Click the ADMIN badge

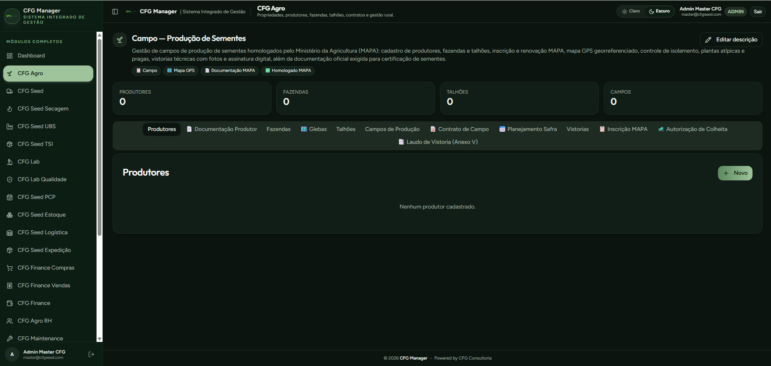pos(735,12)
